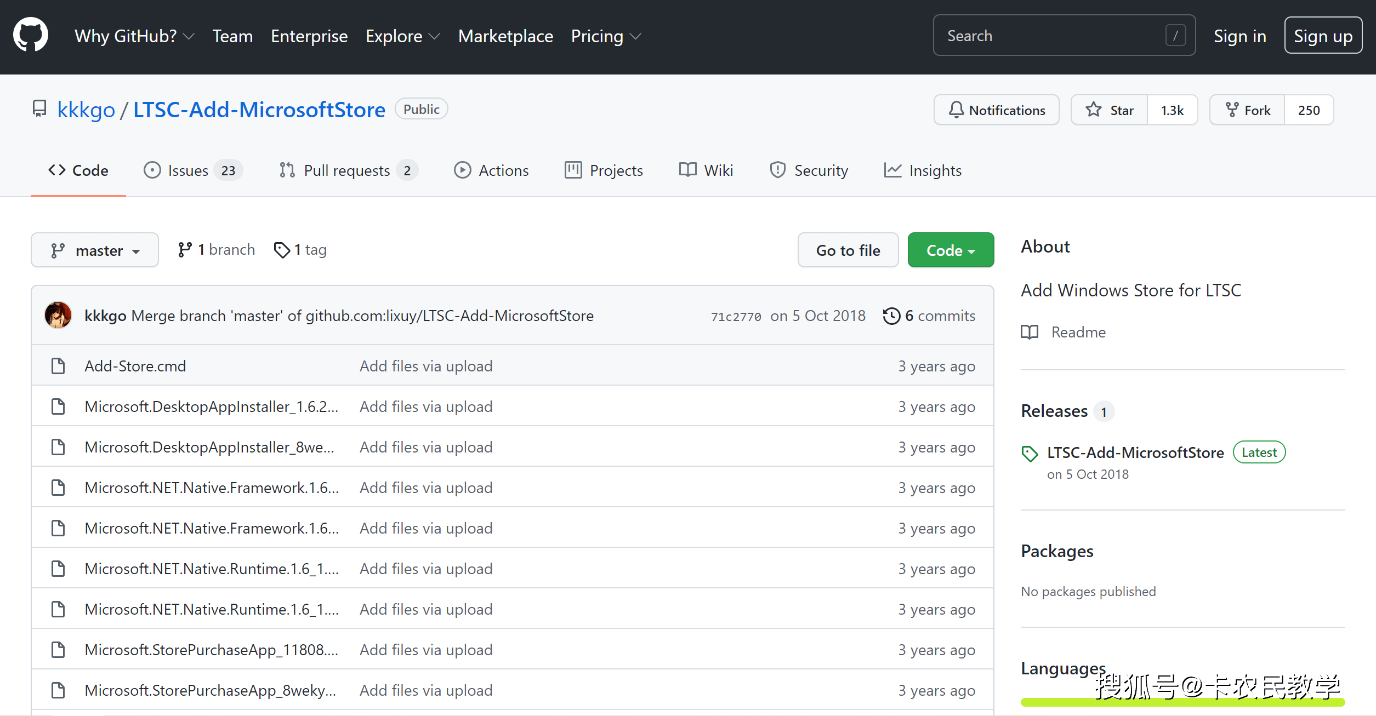The height and width of the screenshot is (716, 1376).
Task: View the 1.3k stargazers count
Action: pos(1172,110)
